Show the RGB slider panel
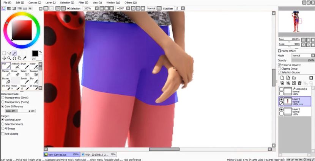 (x=9, y=8)
